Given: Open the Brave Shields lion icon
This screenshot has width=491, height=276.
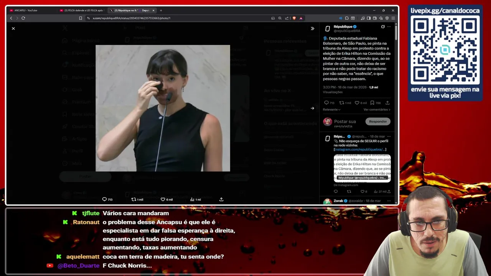Looking at the screenshot, I should [294, 18].
